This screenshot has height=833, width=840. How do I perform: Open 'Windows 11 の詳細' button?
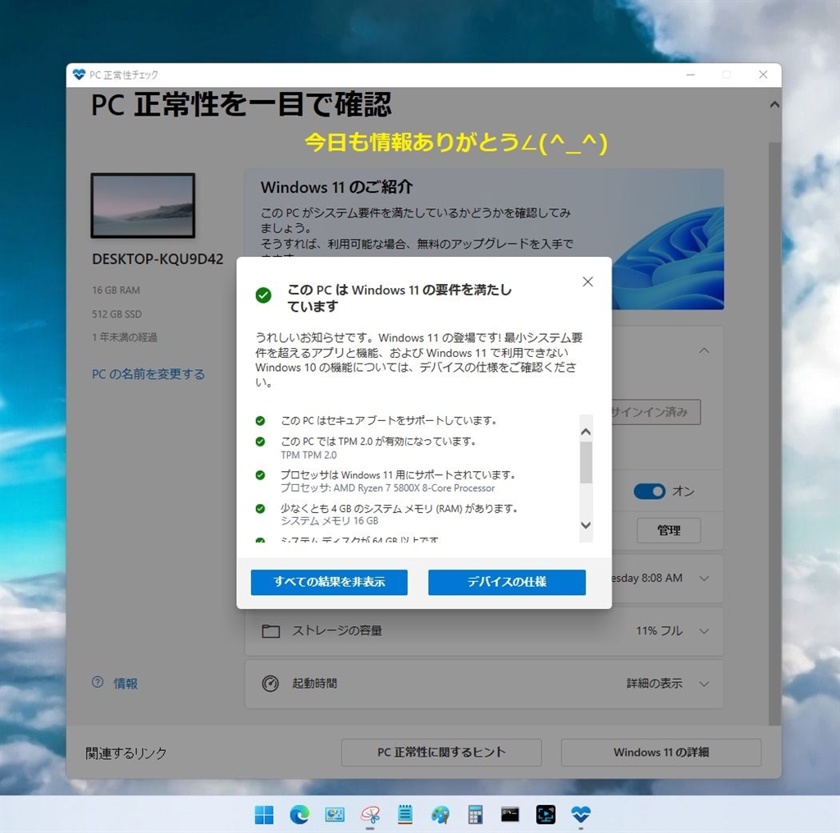pos(661,752)
